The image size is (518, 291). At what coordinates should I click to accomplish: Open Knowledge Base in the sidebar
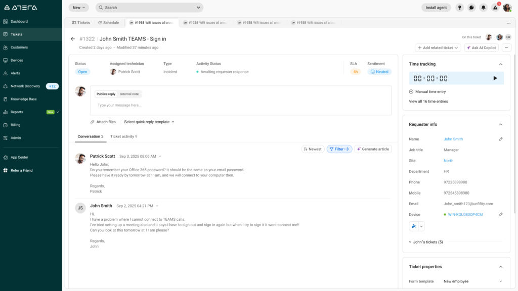click(x=23, y=99)
